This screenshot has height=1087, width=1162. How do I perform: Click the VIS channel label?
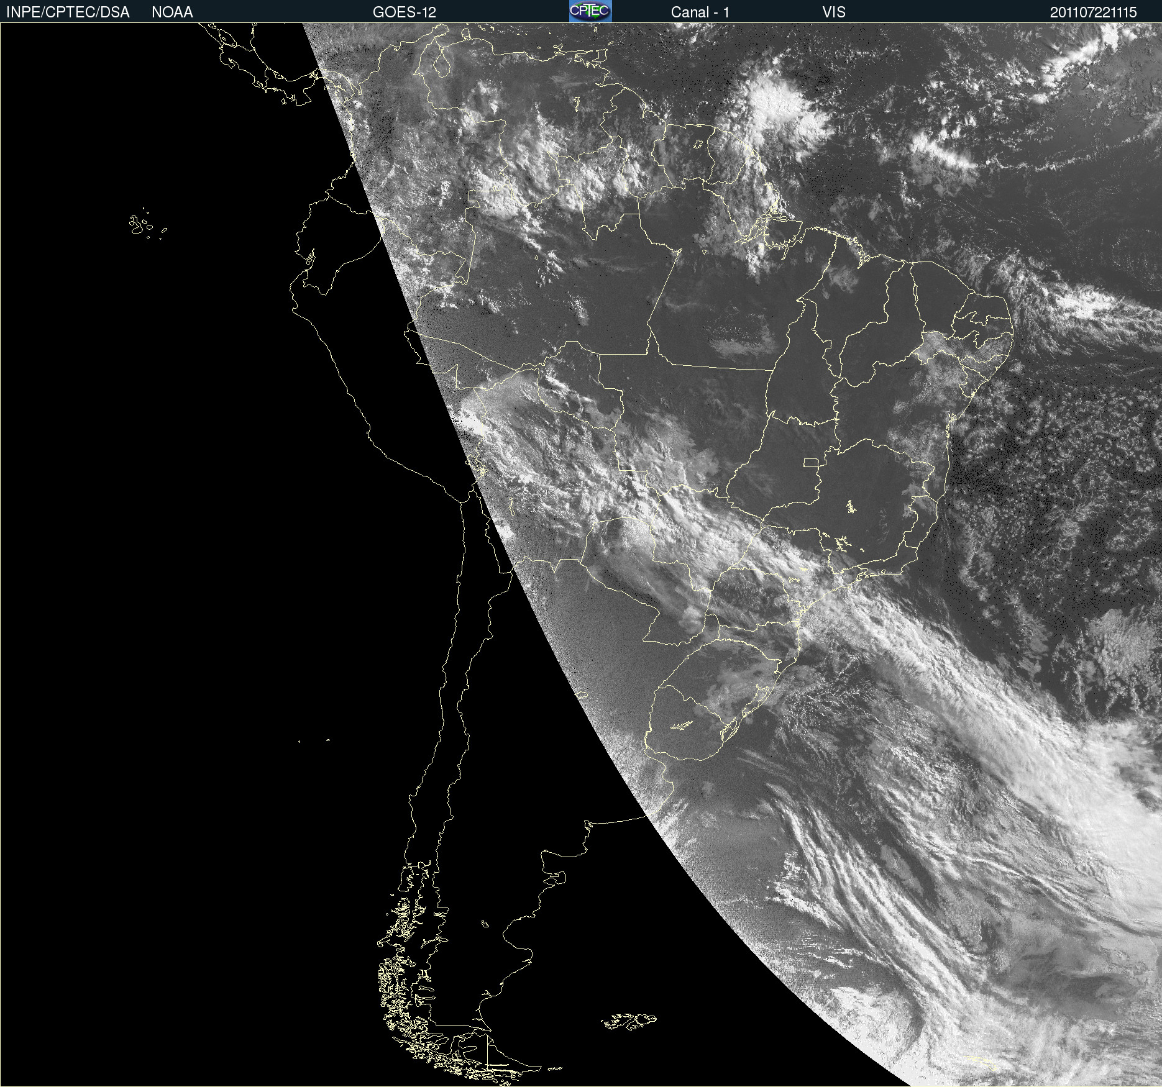point(834,12)
